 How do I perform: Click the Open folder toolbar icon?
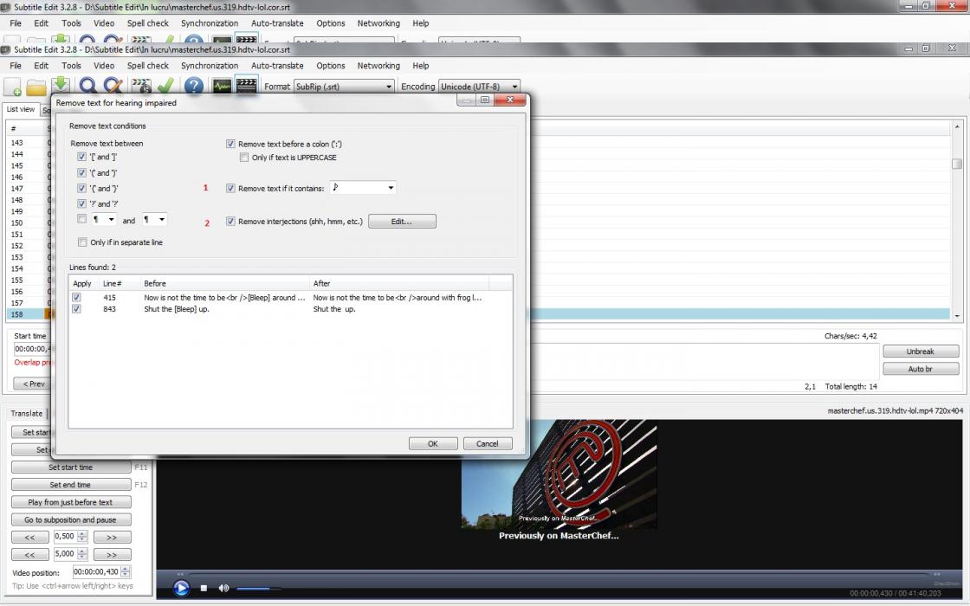click(x=36, y=87)
